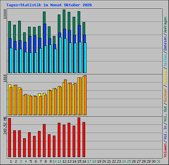Click the green Anfragen bar for day 10
The width and height of the screenshot is (169, 165).
click(54, 40)
